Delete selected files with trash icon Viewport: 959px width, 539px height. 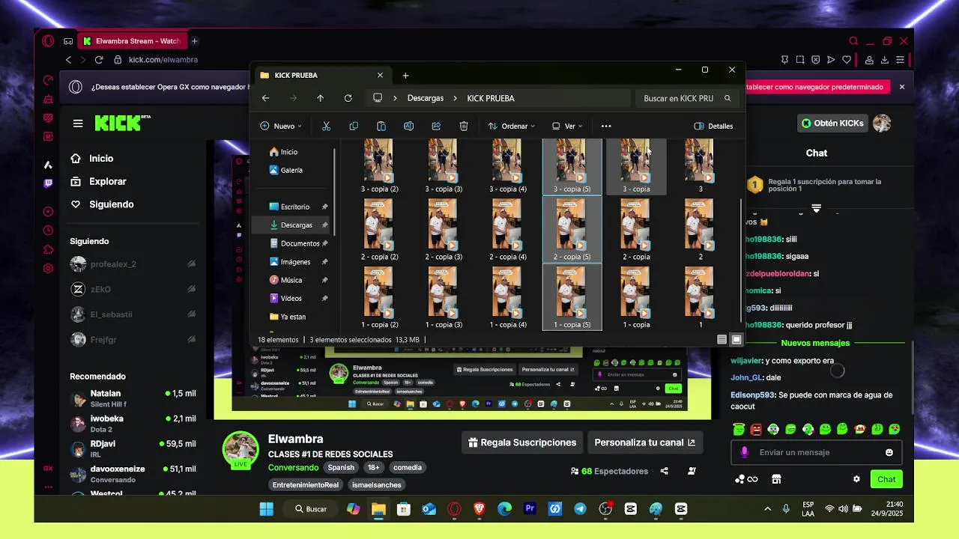click(x=464, y=126)
